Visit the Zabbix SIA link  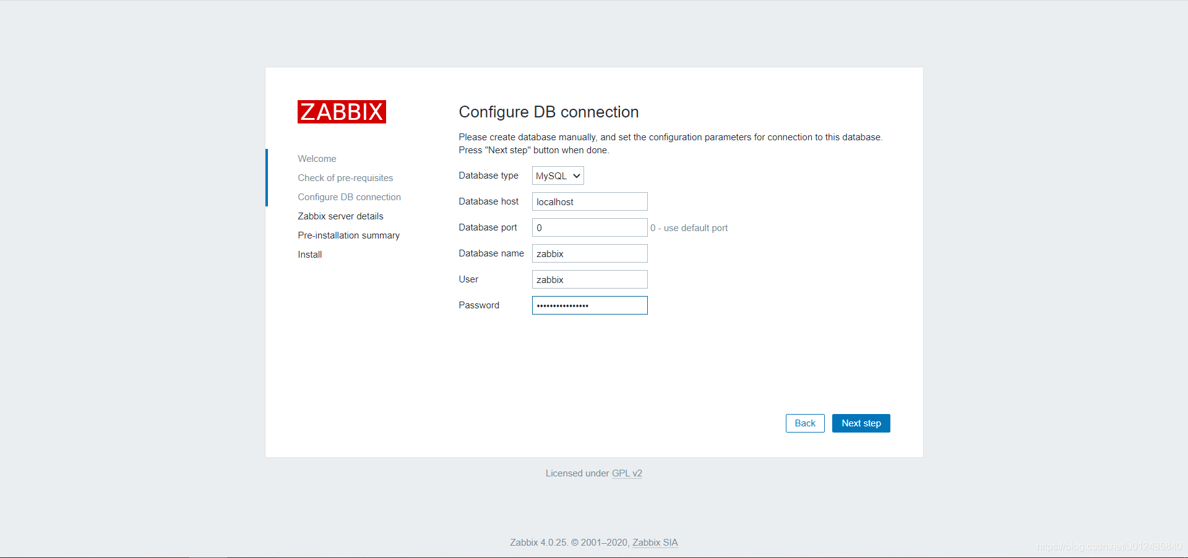(x=655, y=543)
